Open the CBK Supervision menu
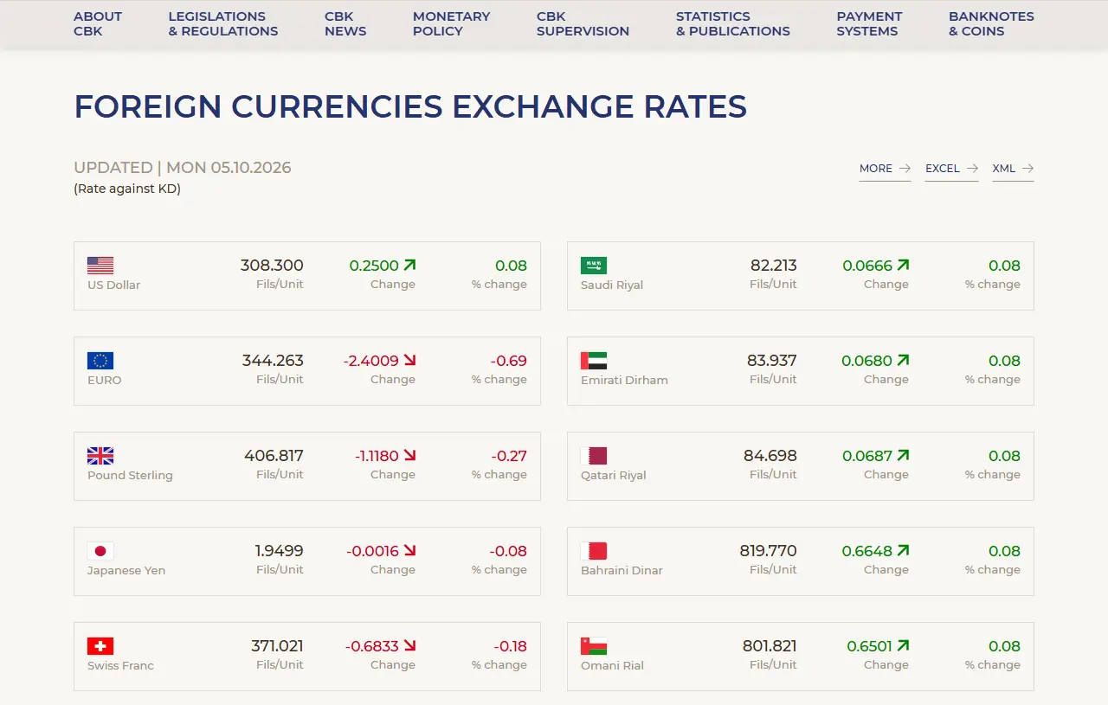The image size is (1108, 705). 583,23
